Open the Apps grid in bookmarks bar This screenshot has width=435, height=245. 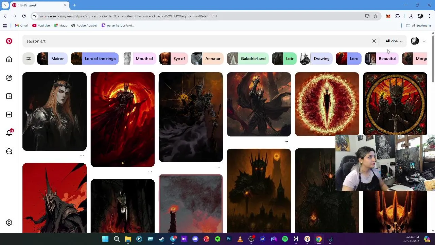pyautogui.click(x=5, y=26)
